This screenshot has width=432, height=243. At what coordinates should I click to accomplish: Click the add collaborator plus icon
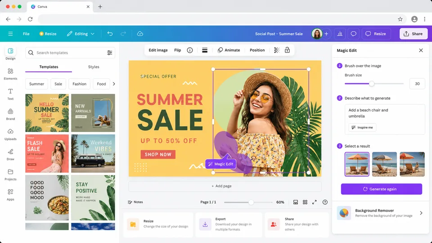click(326, 34)
